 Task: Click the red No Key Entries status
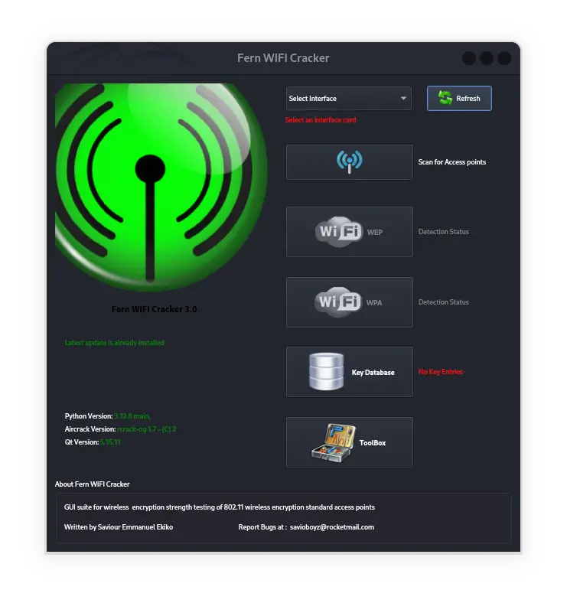(440, 372)
